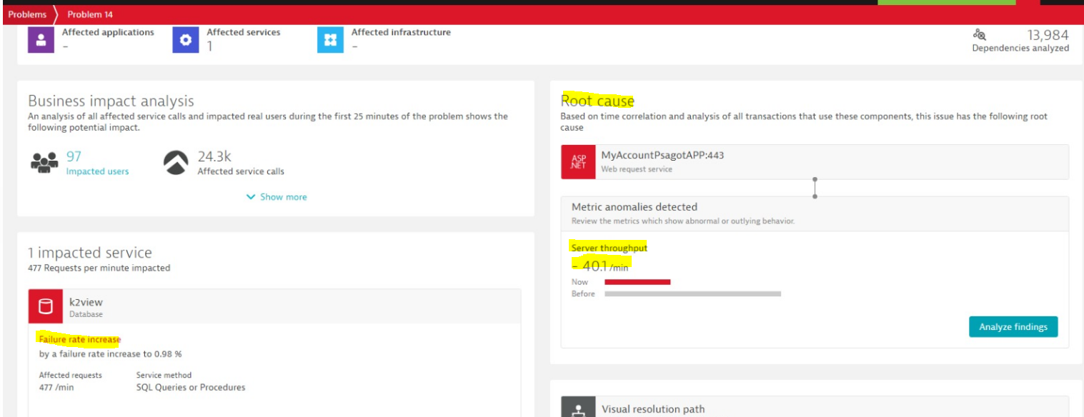The image size is (1084, 417).
Task: Click the gray Before throughput bar
Action: pyautogui.click(x=692, y=293)
